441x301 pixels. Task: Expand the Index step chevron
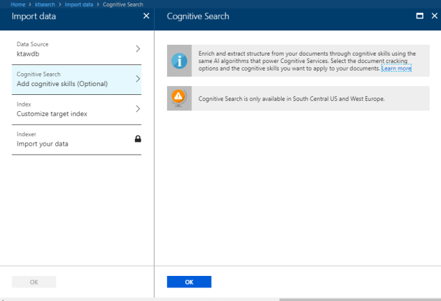click(138, 108)
